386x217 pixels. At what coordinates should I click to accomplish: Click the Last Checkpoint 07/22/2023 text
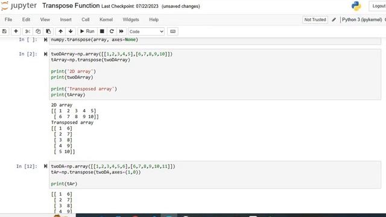tap(130, 6)
